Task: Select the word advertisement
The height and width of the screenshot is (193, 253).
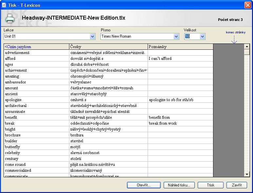Action: [x=17, y=53]
